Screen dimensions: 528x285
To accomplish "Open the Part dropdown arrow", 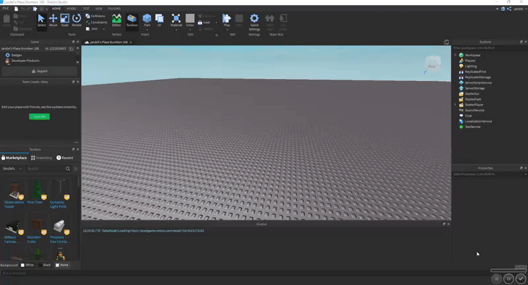I will click(147, 30).
